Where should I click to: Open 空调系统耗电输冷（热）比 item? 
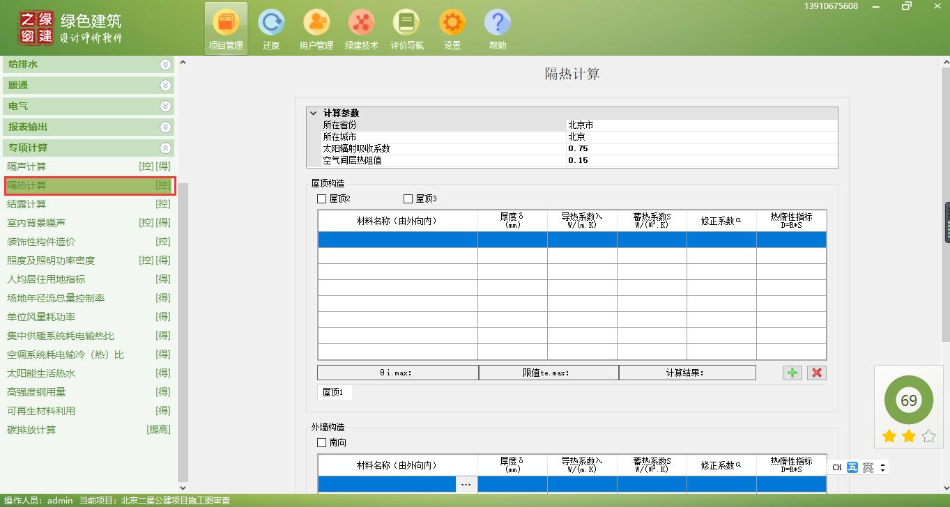coord(88,354)
